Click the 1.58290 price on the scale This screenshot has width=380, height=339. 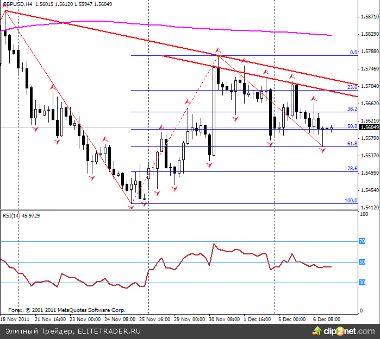point(370,34)
